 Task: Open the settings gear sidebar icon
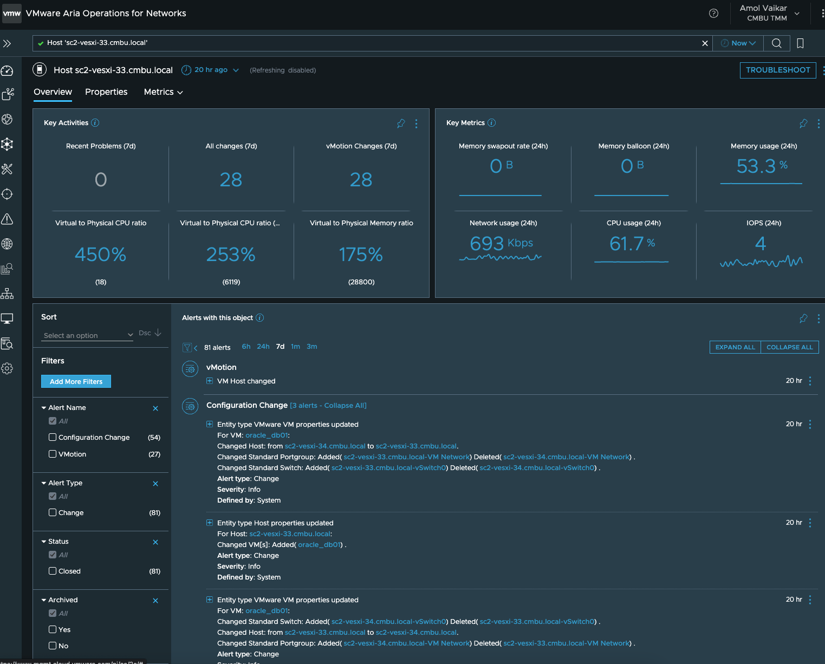tap(7, 368)
